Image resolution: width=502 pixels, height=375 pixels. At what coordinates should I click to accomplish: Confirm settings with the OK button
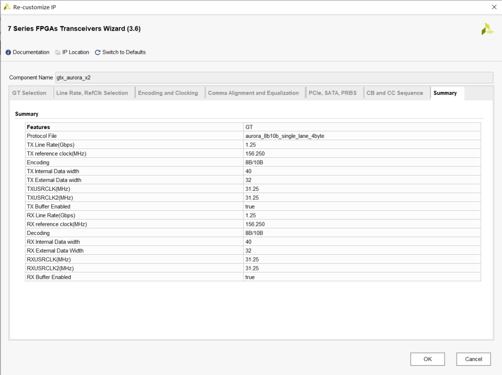[427, 359]
